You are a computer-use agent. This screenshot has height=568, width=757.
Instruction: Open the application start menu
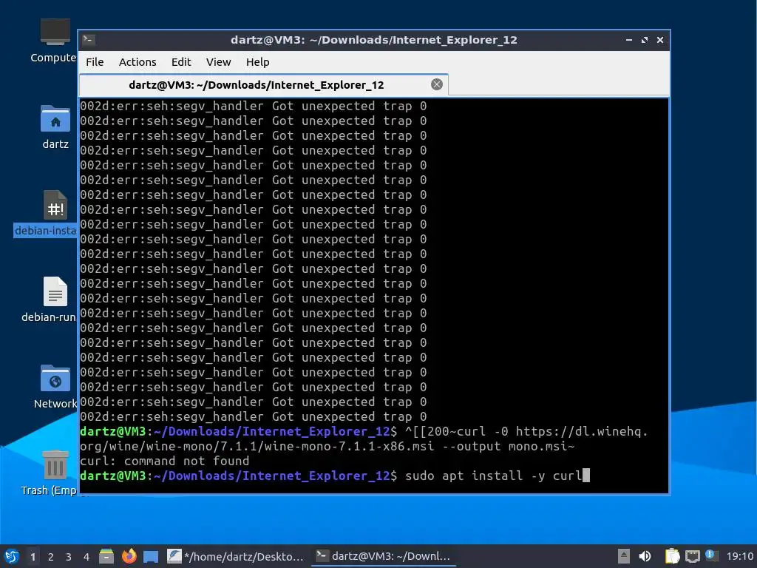coord(12,556)
